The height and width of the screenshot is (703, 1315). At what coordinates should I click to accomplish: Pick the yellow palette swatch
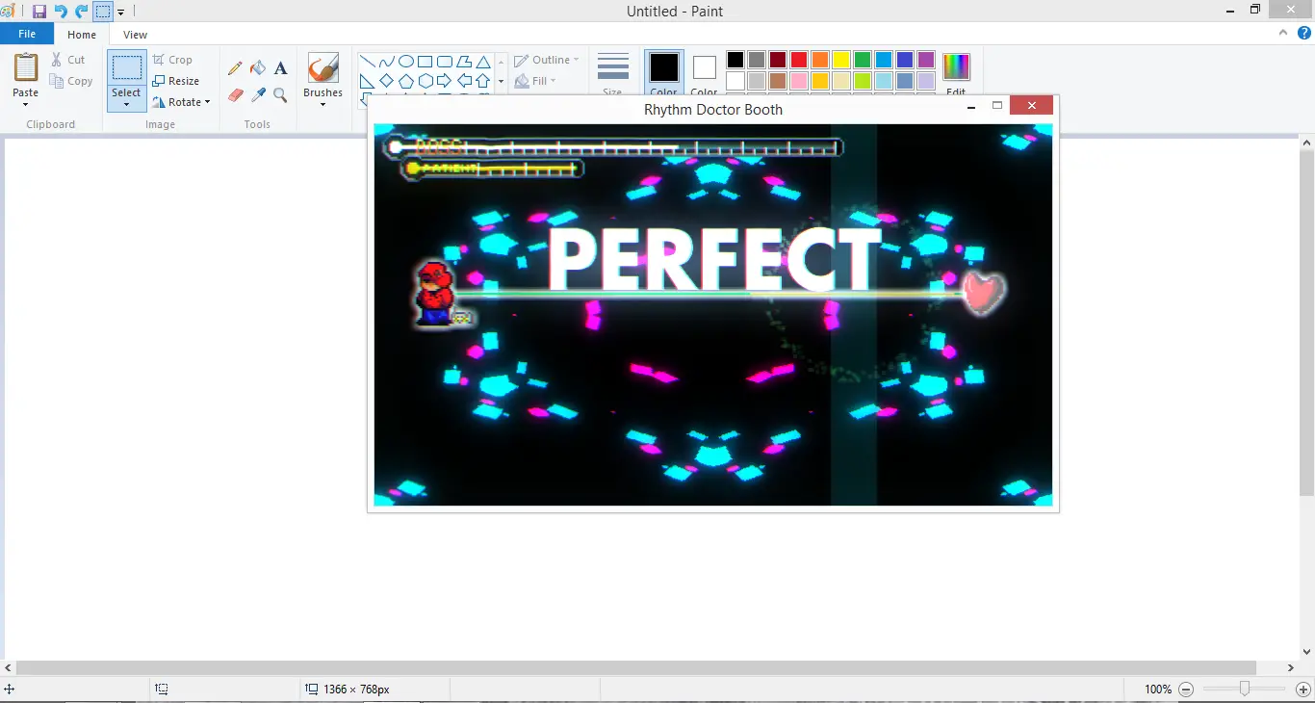[841, 60]
